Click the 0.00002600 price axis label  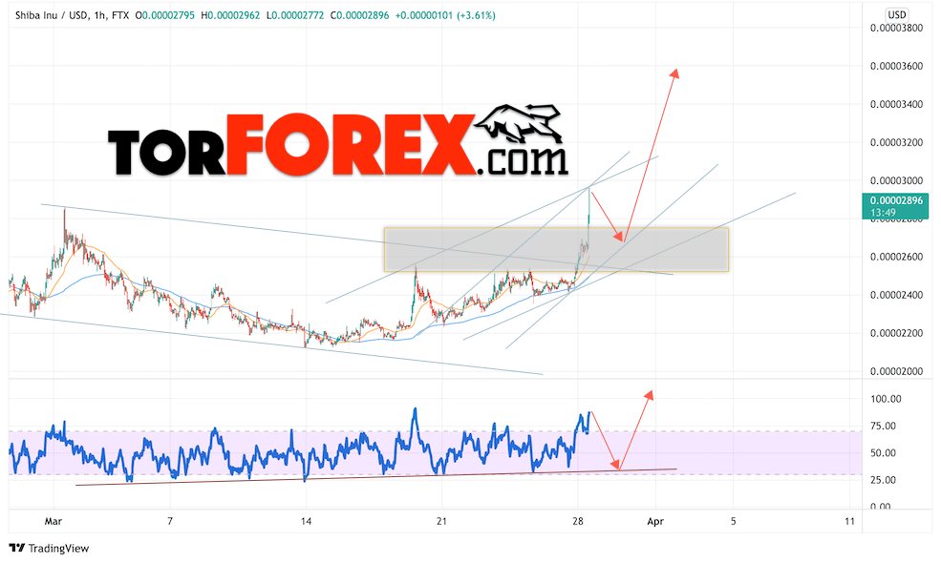tap(896, 257)
